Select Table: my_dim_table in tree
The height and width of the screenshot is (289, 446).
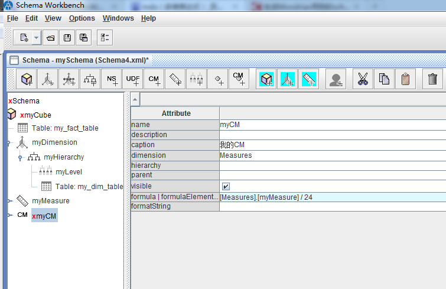(x=89, y=187)
